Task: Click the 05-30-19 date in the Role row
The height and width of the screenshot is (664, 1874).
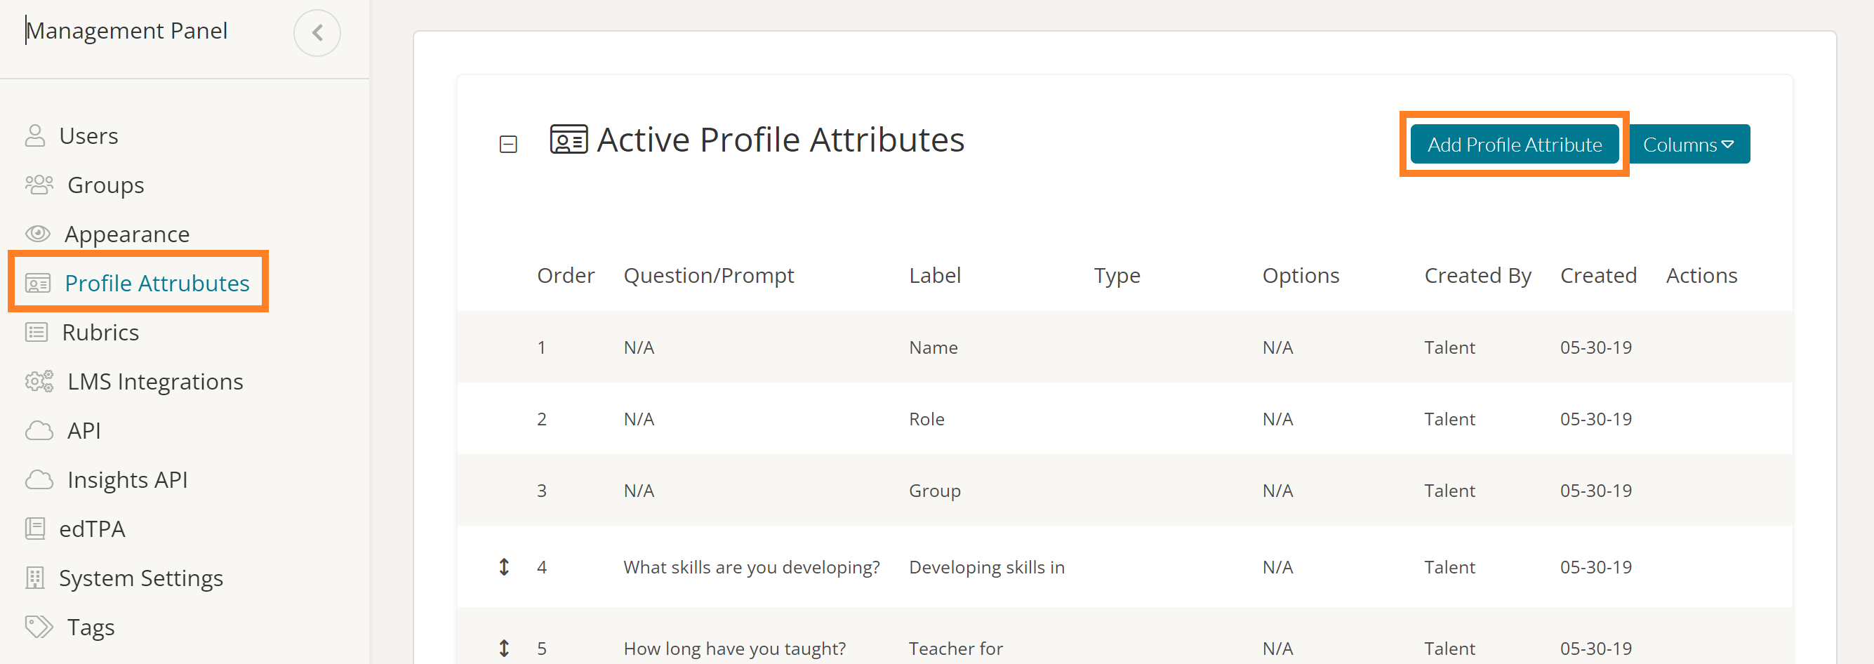Action: pos(1596,419)
